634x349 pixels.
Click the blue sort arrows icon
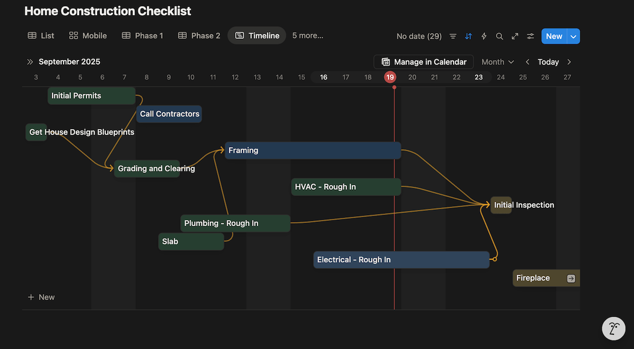point(468,36)
